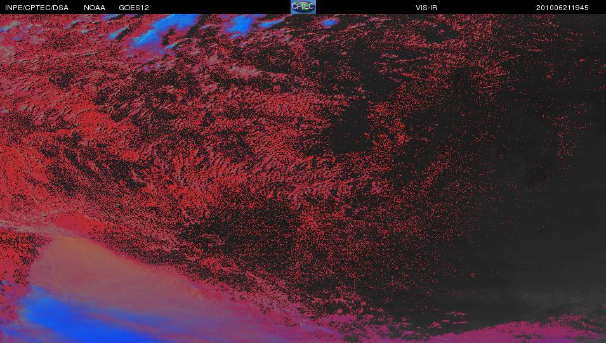Click the NOAA label in the header
The height and width of the screenshot is (343, 606).
(95, 8)
